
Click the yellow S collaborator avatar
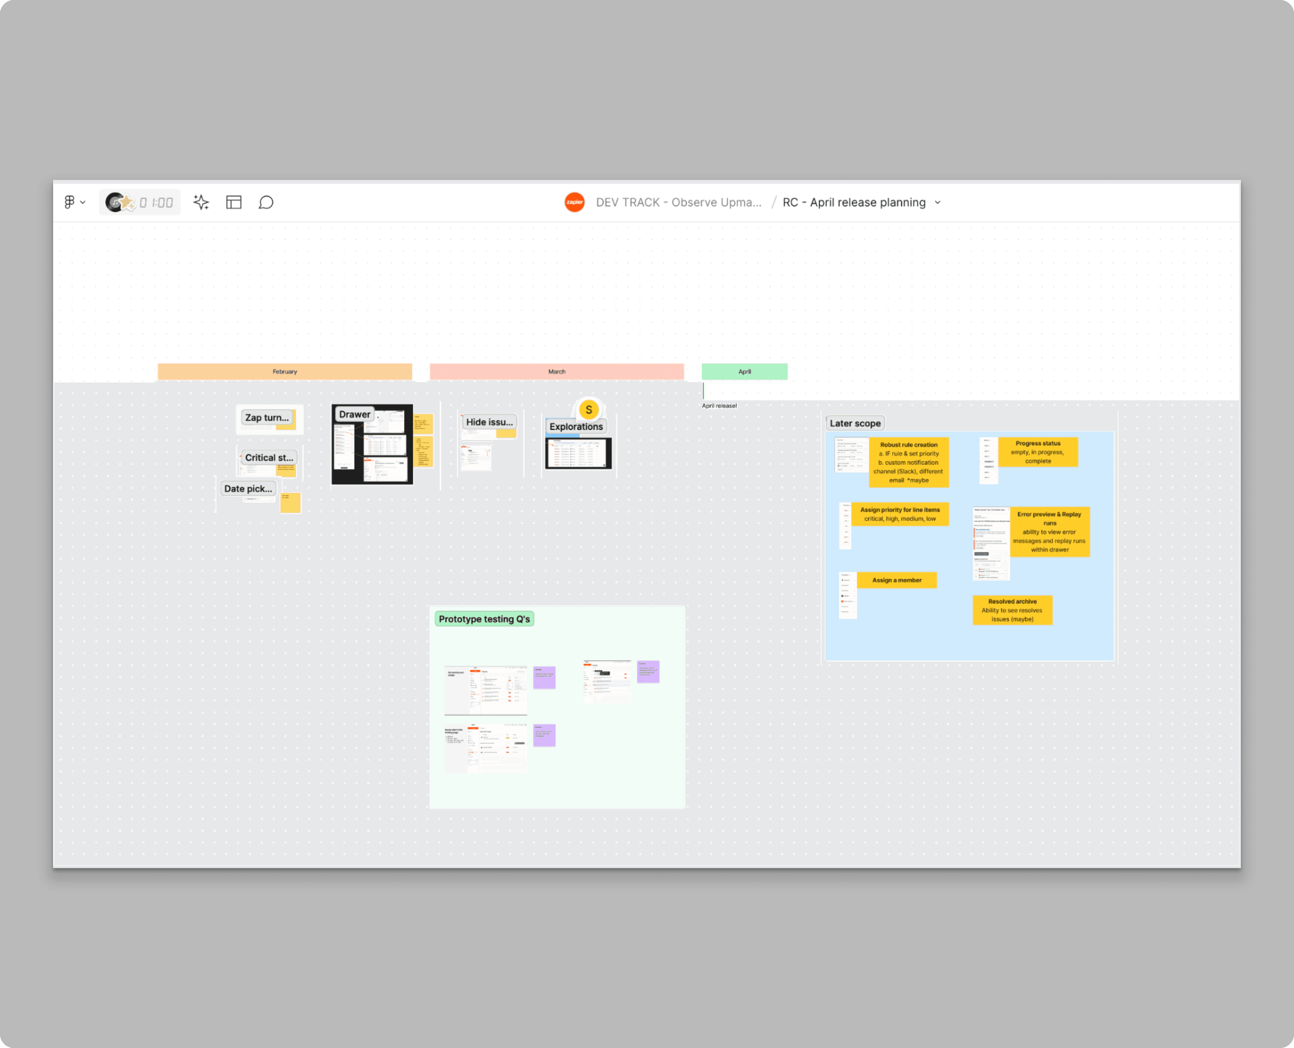click(x=589, y=410)
